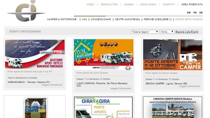Image resolution: width=210 pixels, height=118 pixels.
Task: Open maggiori informazioni for Caravan Bacci
Action: point(52,85)
